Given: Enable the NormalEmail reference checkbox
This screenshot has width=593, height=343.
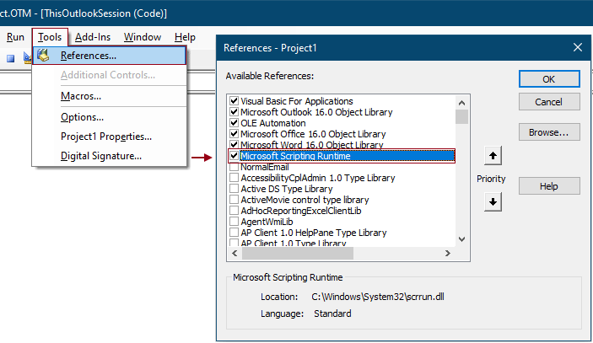Looking at the screenshot, I should click(234, 167).
